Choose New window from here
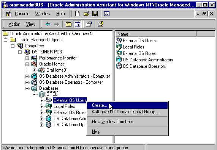 [127, 122]
